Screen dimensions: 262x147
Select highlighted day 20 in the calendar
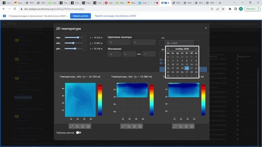[x=187, y=68]
